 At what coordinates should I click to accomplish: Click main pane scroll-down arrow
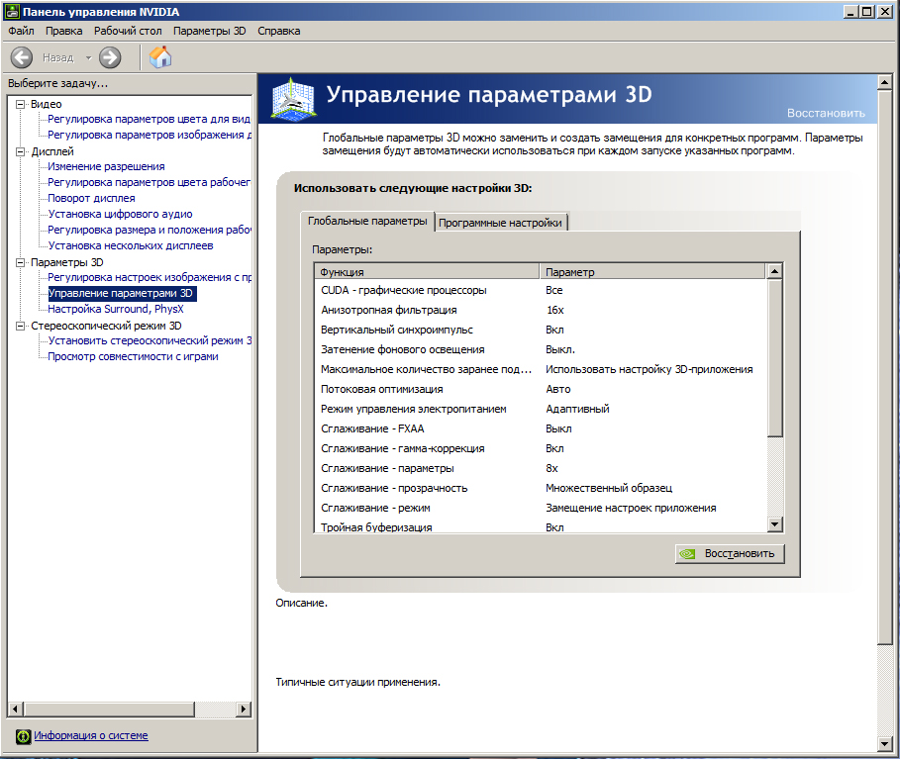tap(884, 744)
